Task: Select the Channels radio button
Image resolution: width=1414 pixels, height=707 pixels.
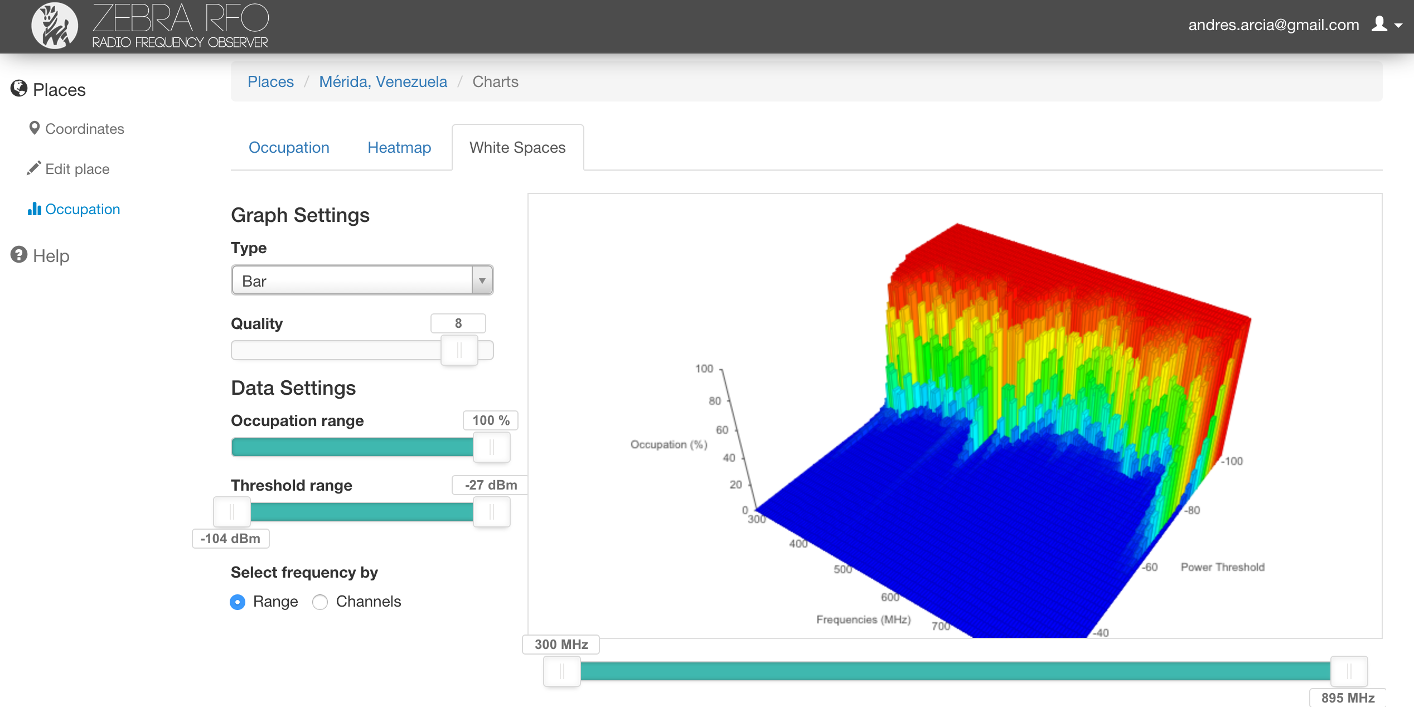Action: click(x=320, y=602)
